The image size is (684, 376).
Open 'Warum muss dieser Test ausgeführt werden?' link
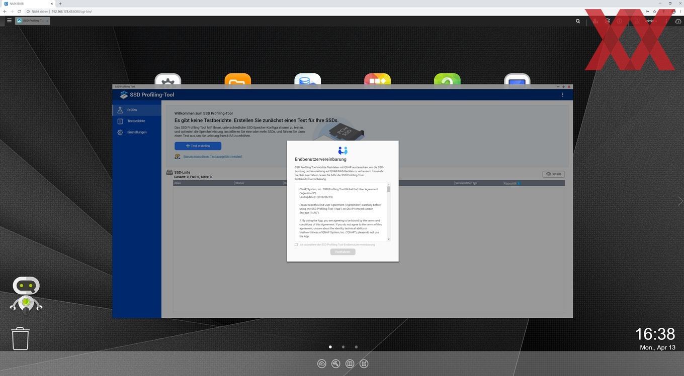click(213, 156)
